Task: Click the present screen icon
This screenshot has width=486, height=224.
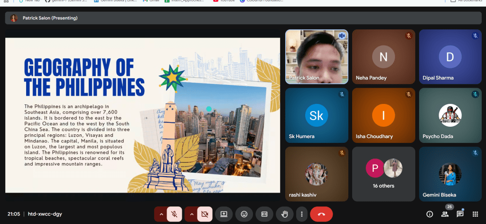Action: pos(224,214)
